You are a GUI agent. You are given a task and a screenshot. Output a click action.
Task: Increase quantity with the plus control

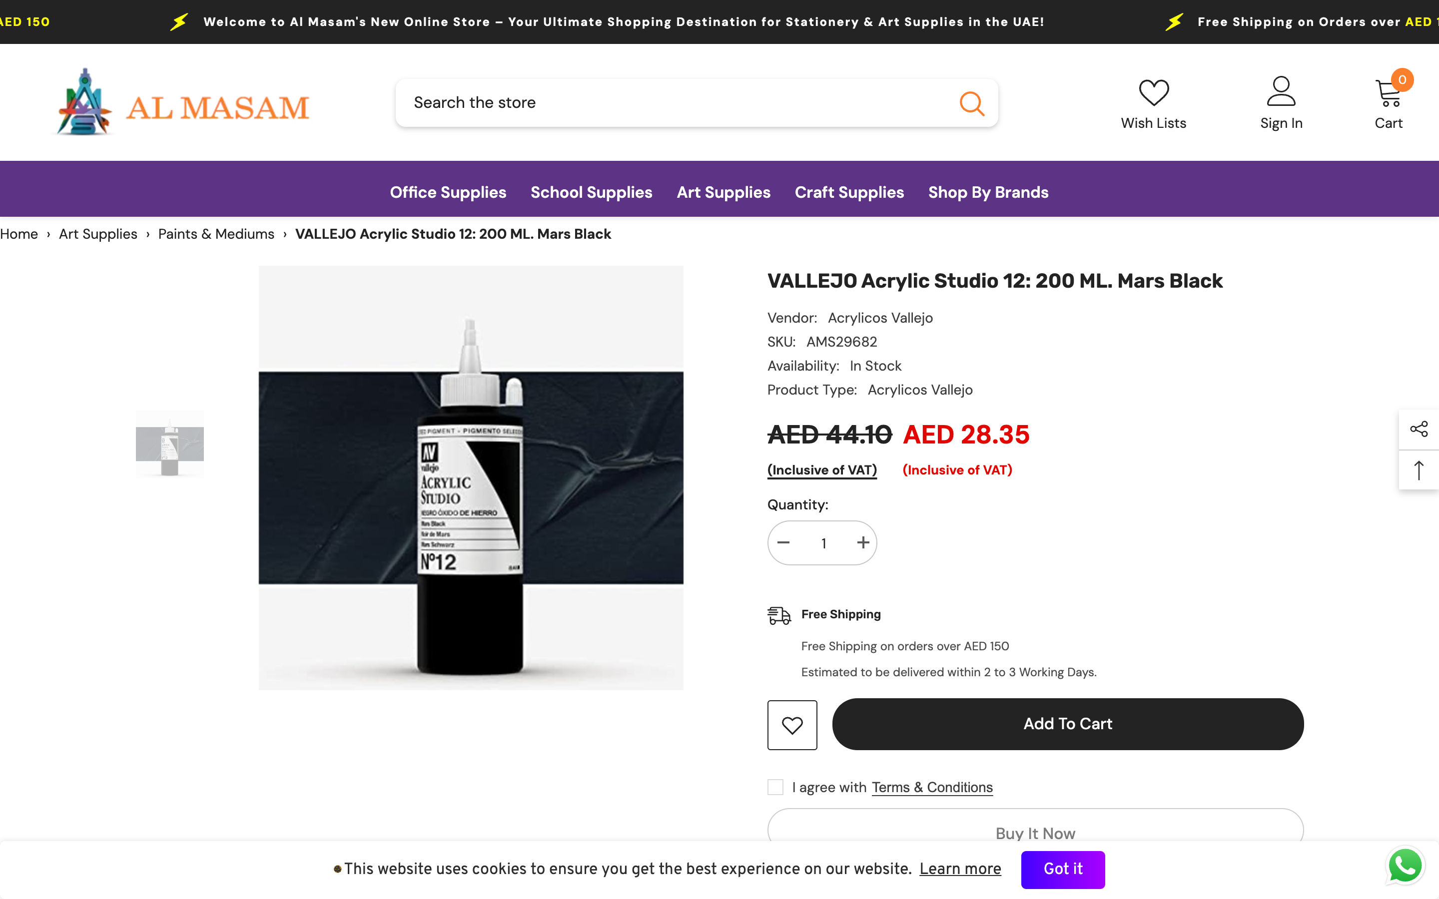click(863, 542)
